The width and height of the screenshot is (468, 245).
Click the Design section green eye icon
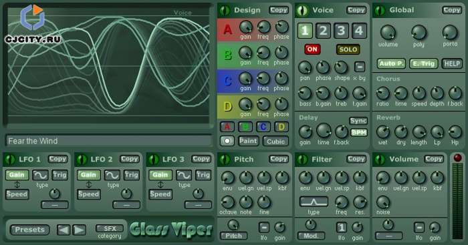tap(225, 11)
